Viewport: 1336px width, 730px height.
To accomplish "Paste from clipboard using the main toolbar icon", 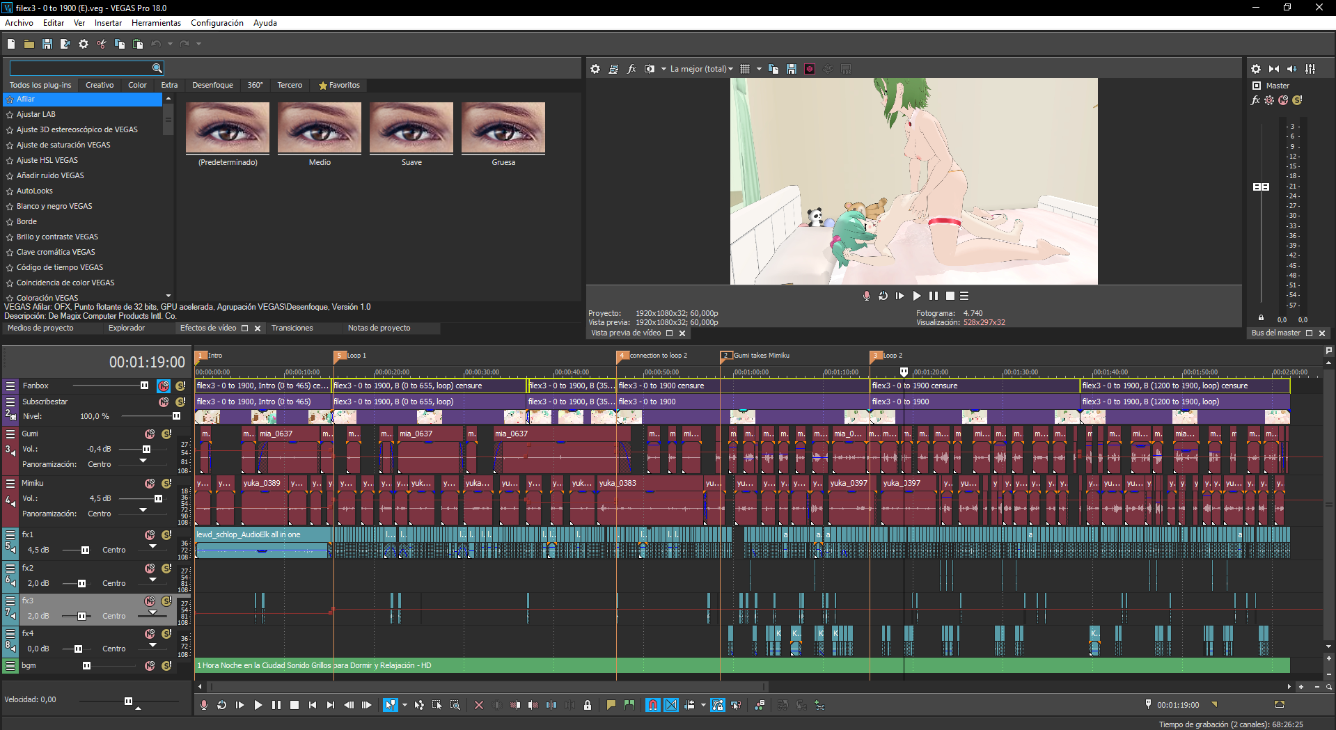I will coord(138,44).
